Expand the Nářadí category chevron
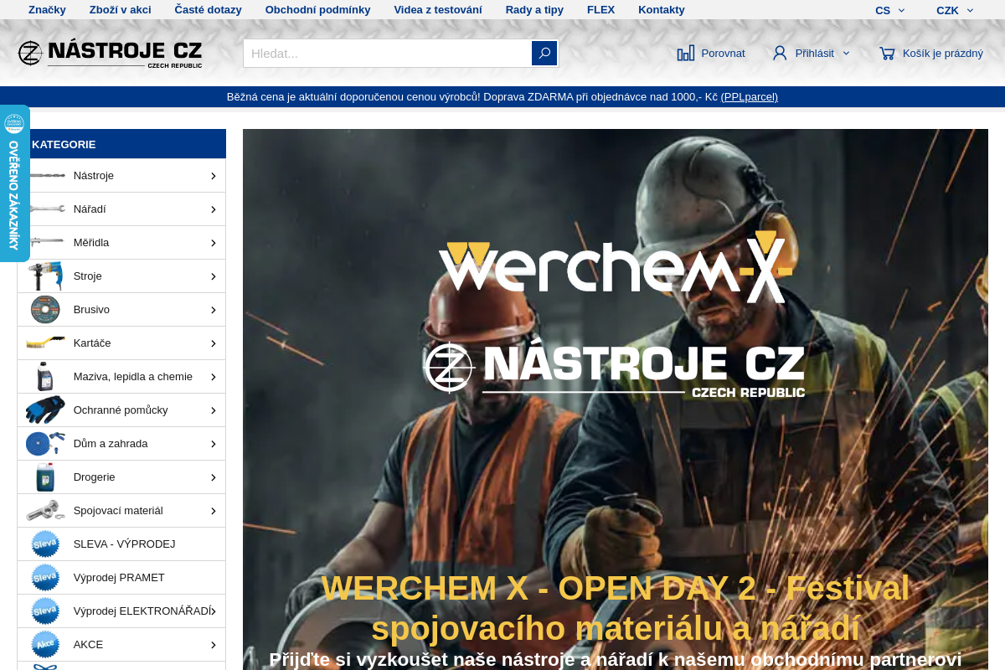Screen dimensions: 1005x670 coord(214,209)
